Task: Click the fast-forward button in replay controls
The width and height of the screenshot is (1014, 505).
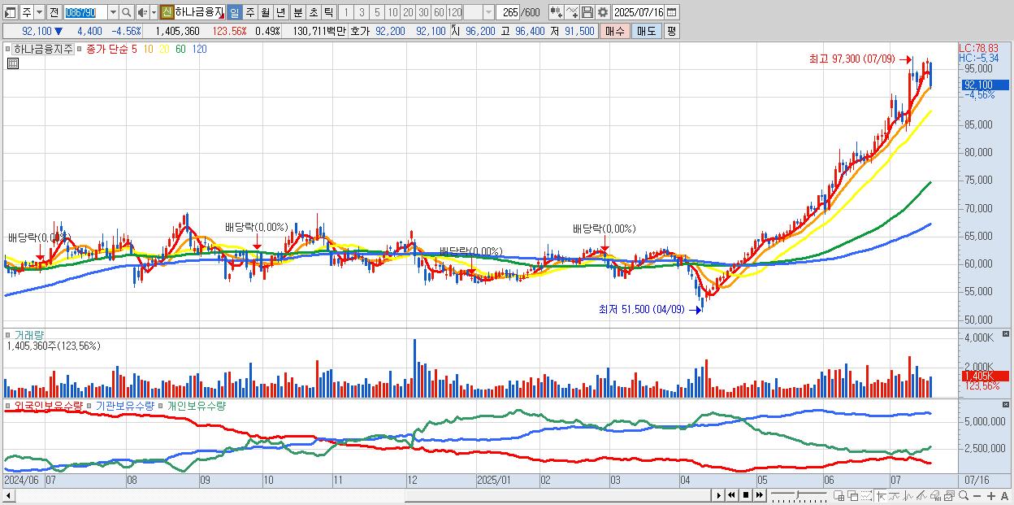Action: point(760,495)
